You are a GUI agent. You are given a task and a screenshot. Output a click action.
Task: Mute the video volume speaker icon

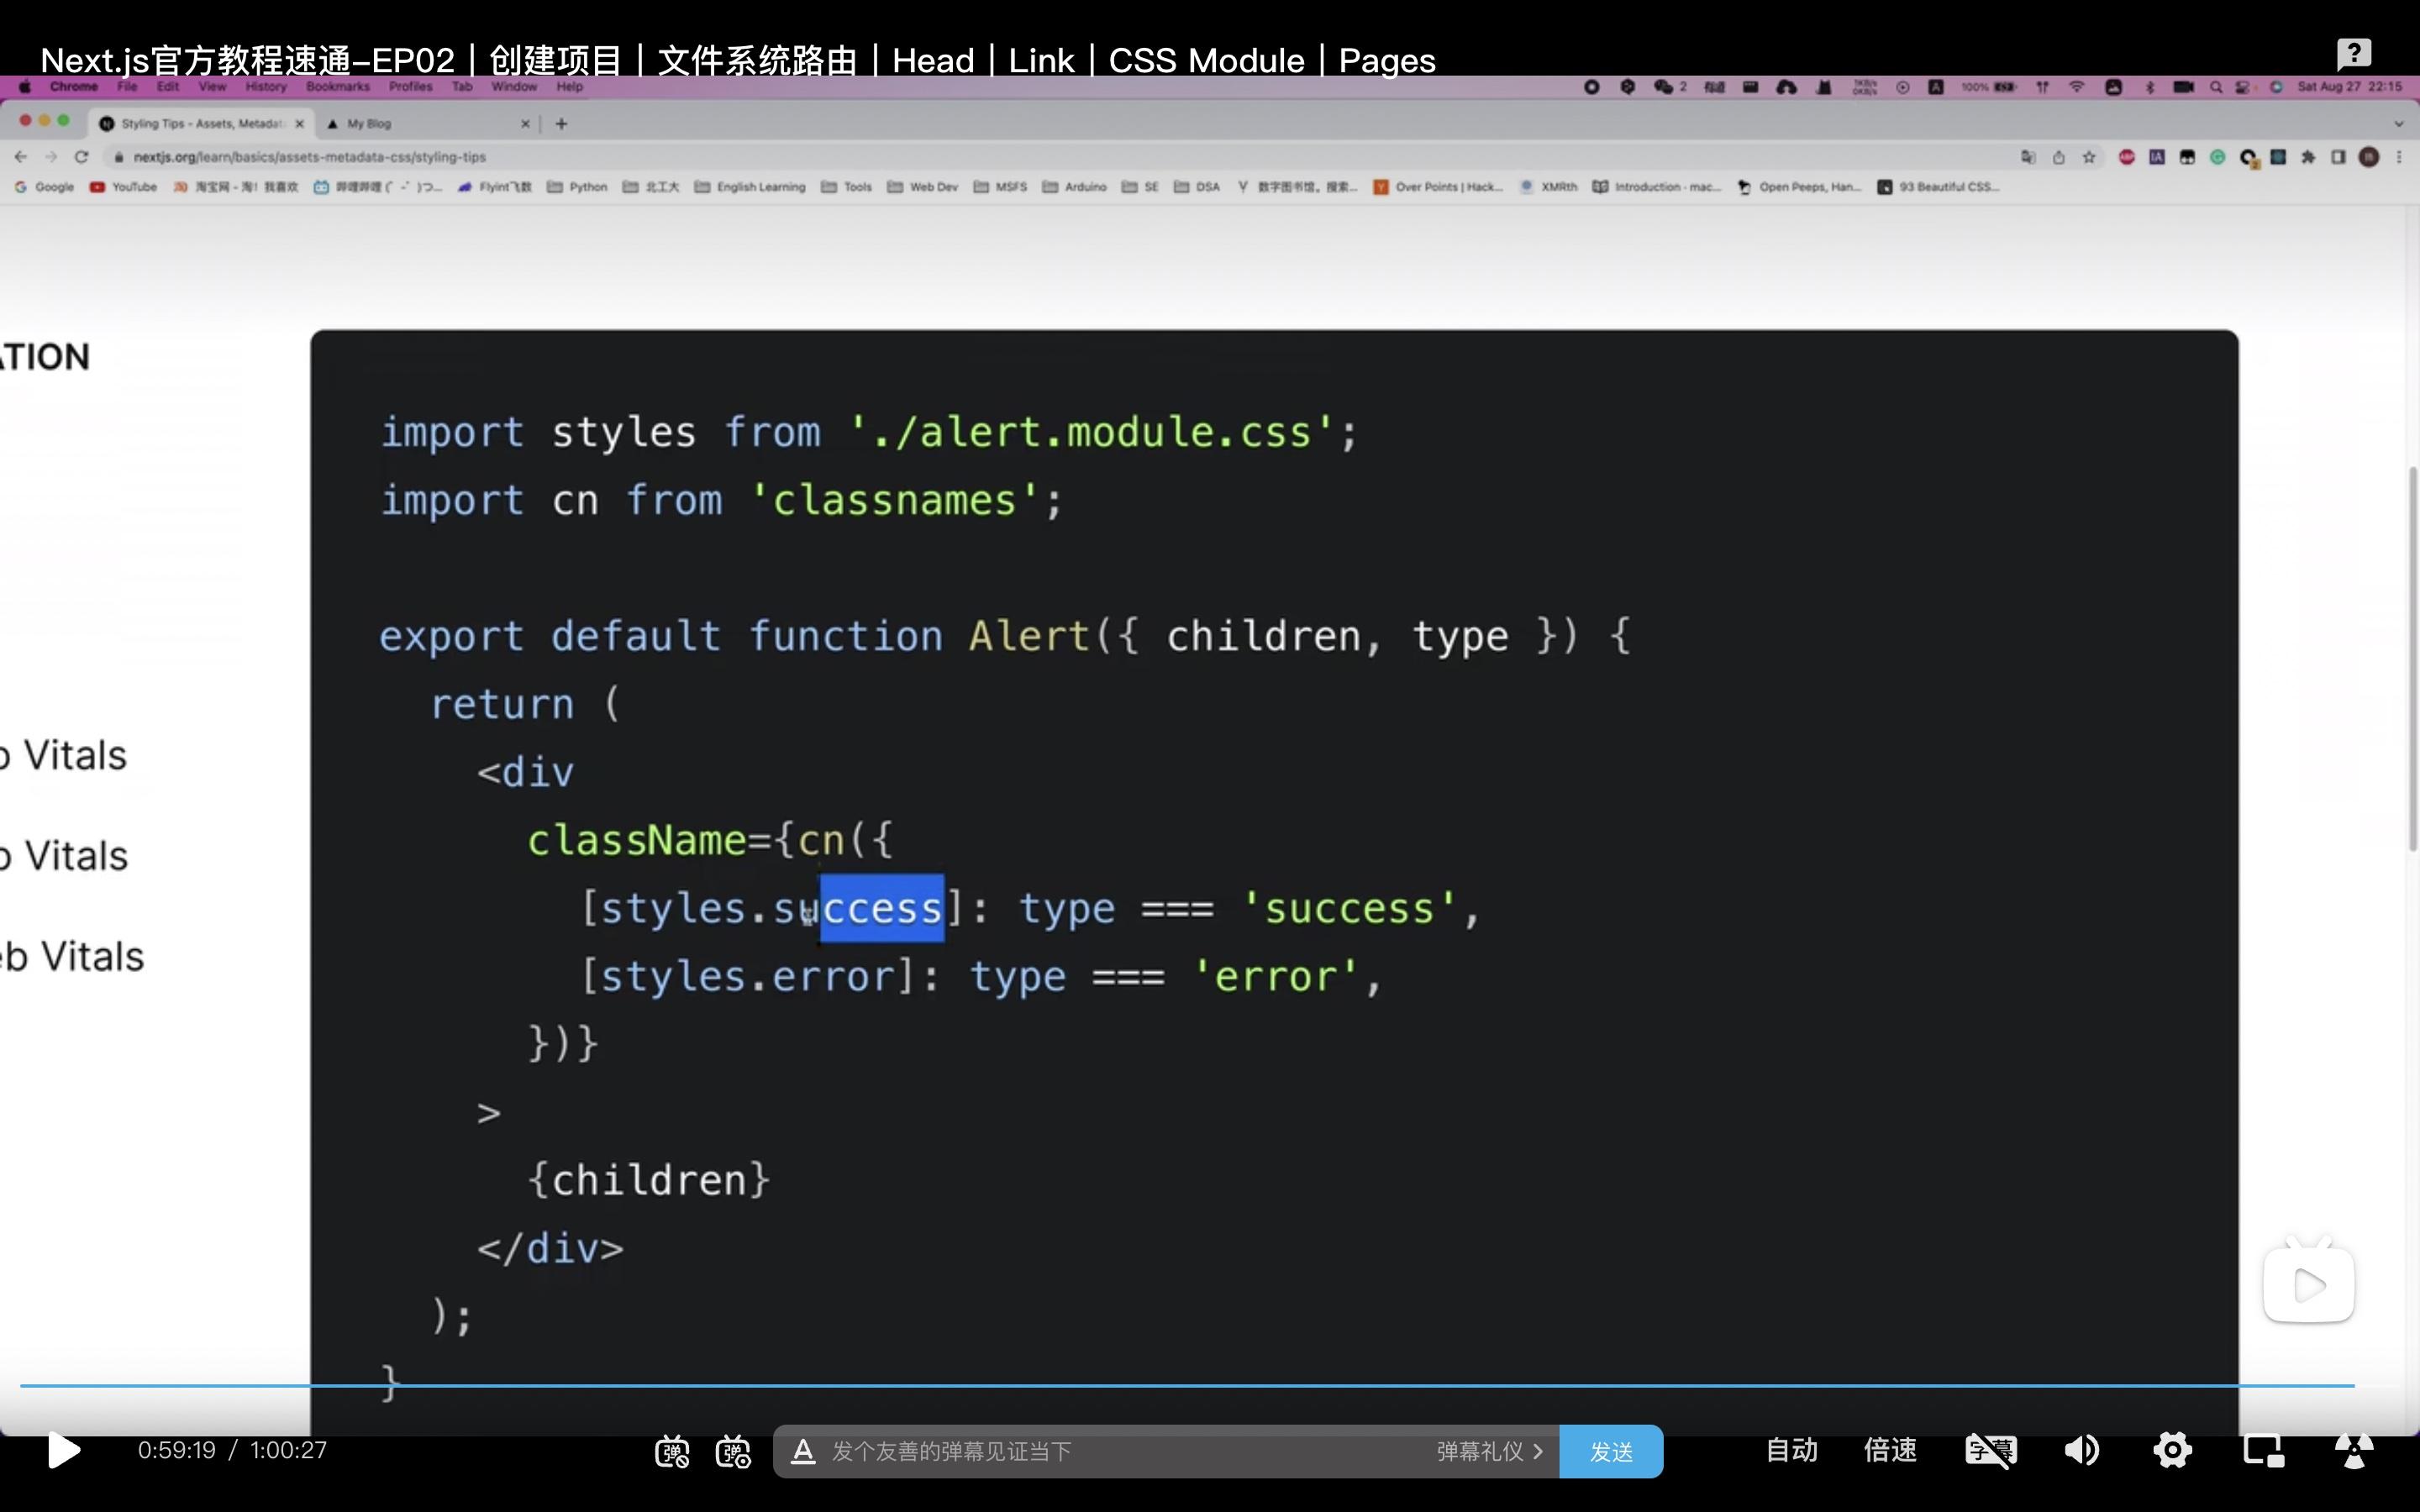point(2082,1450)
